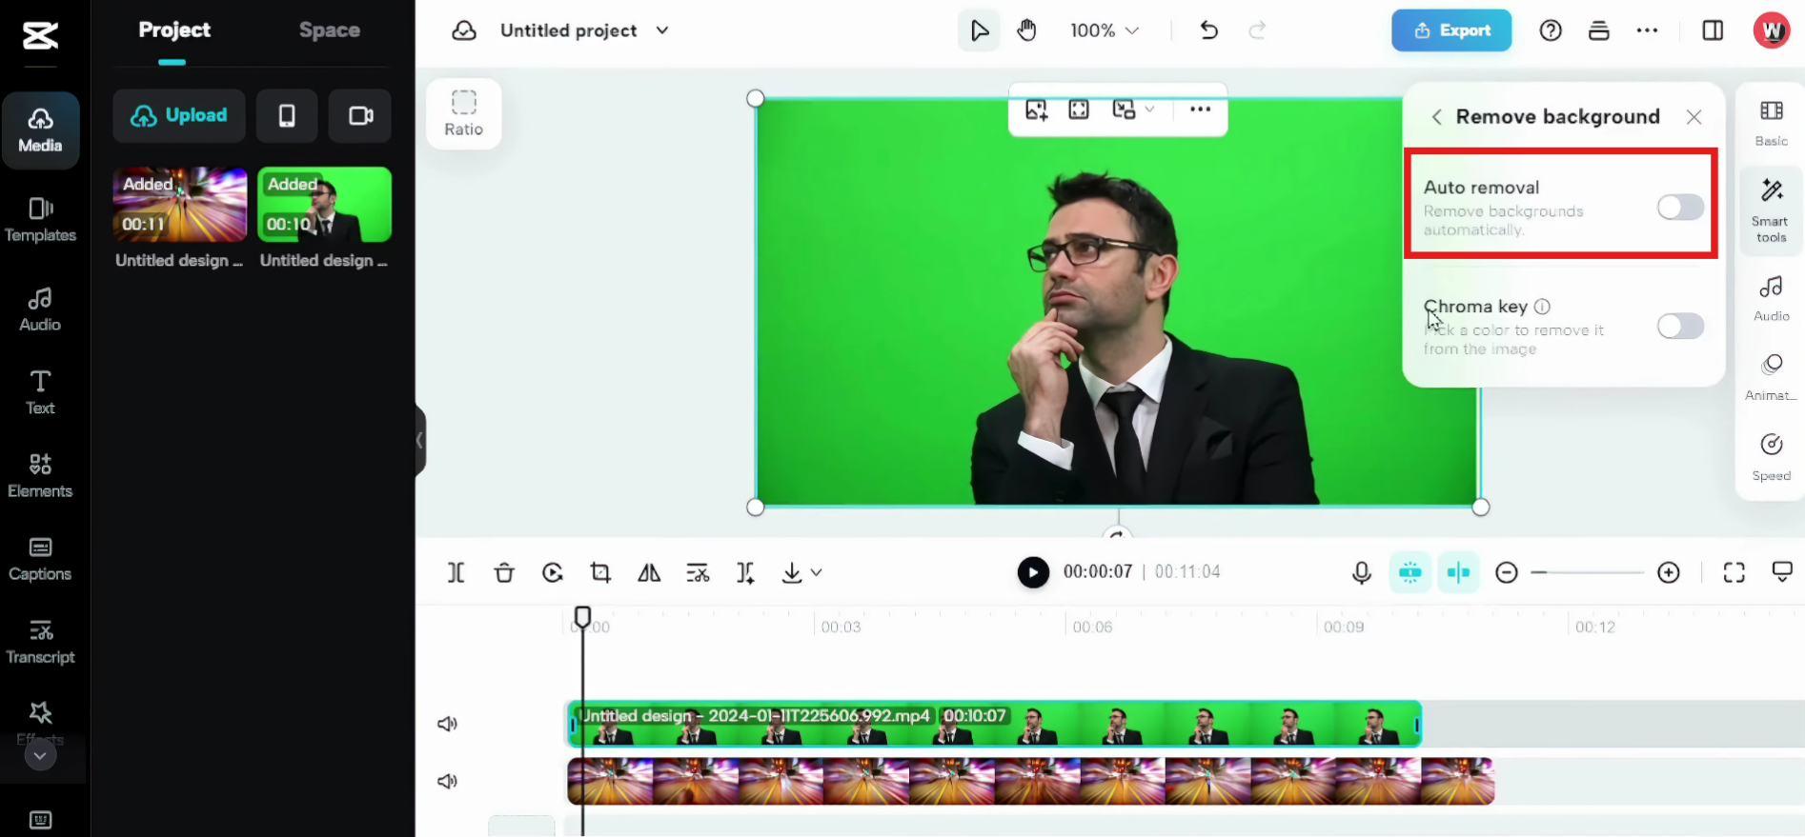Click the record video camera icon

coord(360,115)
